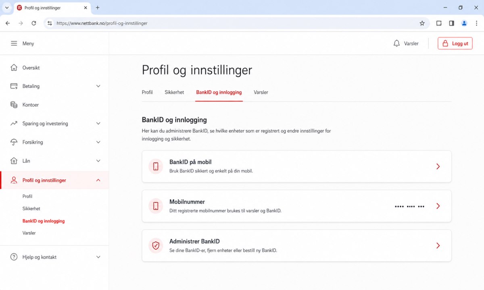484x290 pixels.
Task: Click the Administrer BankID title
Action: [x=194, y=241]
